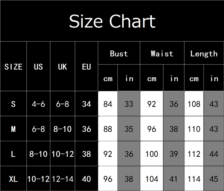Click waist 100 cm cell
The height and width of the screenshot is (191, 224).
click(152, 154)
